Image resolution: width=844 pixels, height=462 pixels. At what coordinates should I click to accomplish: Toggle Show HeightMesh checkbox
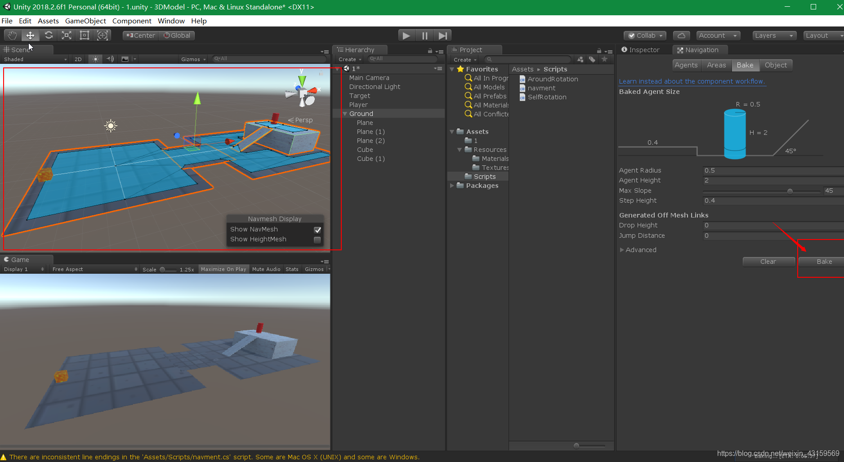point(317,240)
